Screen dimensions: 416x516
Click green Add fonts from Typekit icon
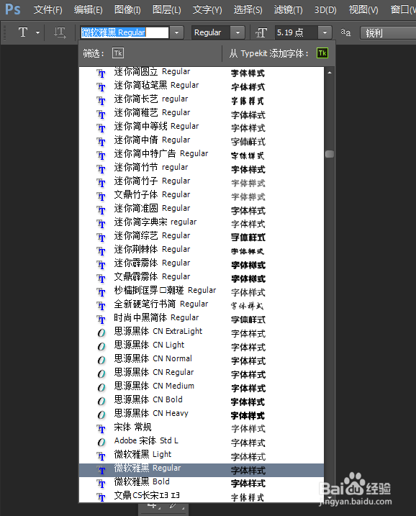pyautogui.click(x=322, y=53)
